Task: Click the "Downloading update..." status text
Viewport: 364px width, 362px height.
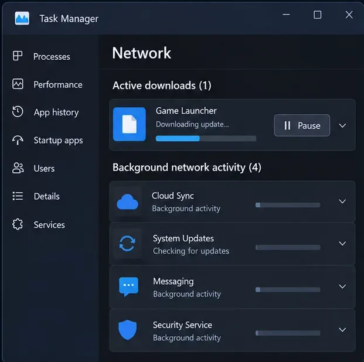Action: click(192, 124)
